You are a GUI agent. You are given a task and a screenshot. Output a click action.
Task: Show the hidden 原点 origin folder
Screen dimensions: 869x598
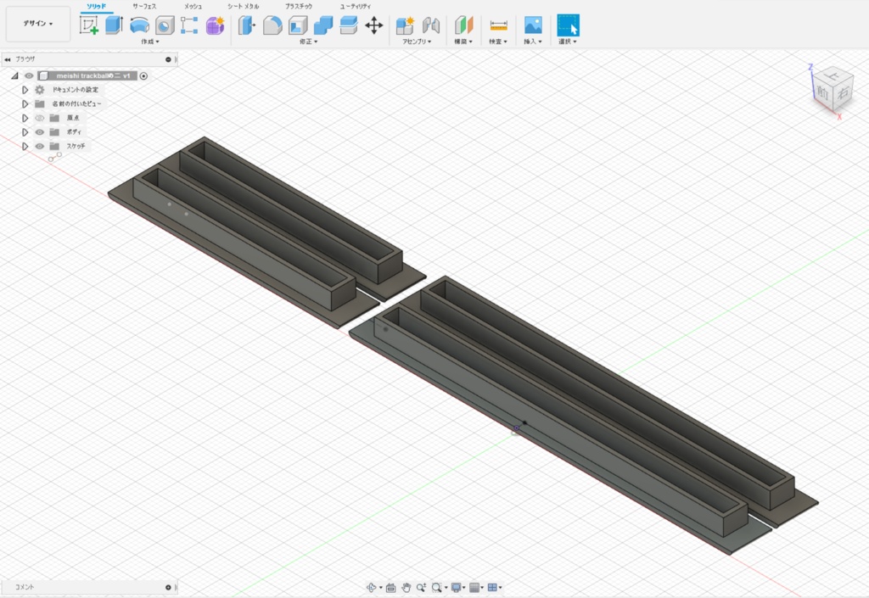(39, 118)
